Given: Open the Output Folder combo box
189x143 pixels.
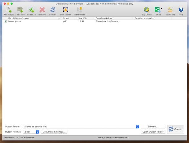Looking at the screenshot, I should point(81,127).
